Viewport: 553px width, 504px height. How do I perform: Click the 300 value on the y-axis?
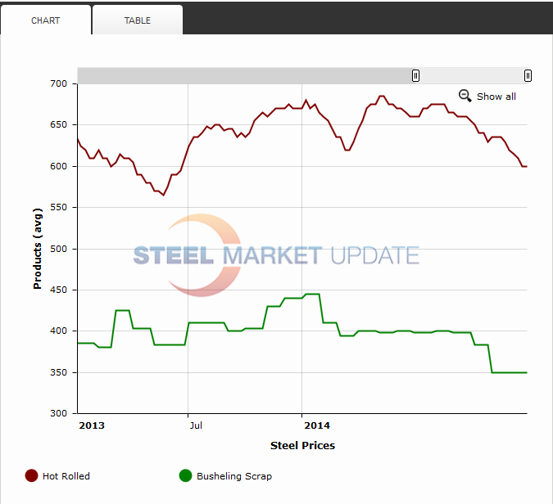58,413
